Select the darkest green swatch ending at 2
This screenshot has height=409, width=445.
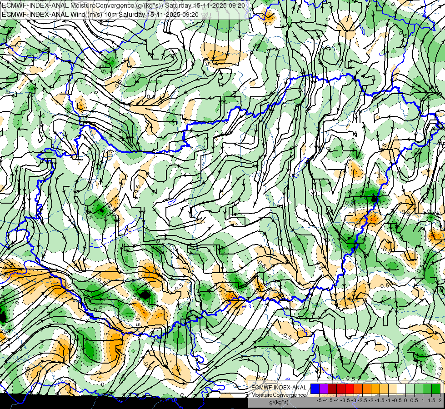click(x=436, y=389)
